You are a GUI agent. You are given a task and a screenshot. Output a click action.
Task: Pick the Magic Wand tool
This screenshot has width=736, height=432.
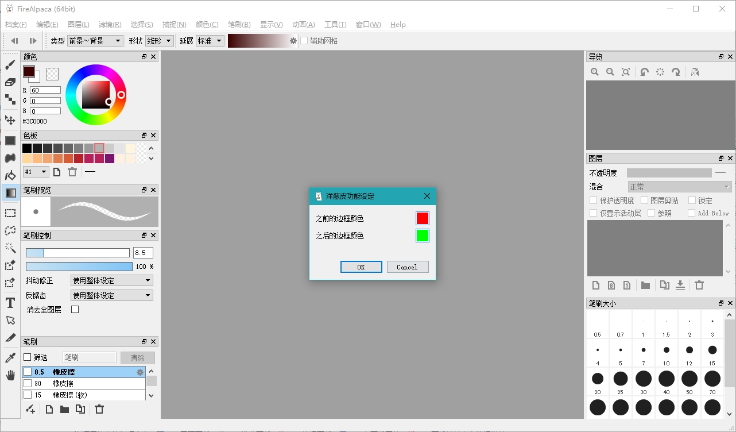point(10,248)
